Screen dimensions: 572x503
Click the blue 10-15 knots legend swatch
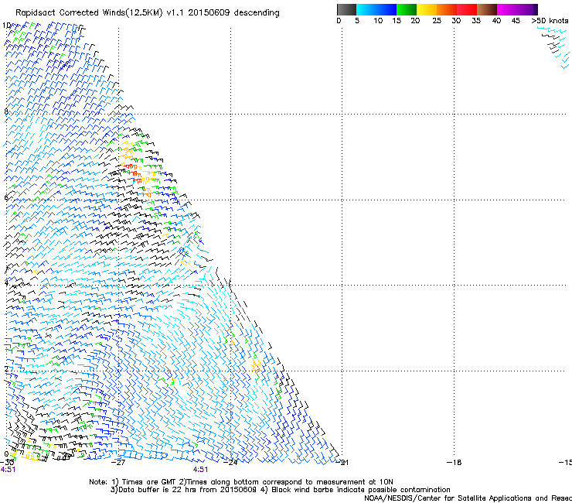(386, 9)
